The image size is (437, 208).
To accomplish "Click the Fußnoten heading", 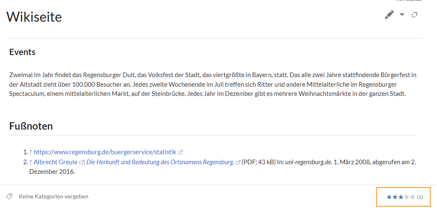I will tap(31, 126).
